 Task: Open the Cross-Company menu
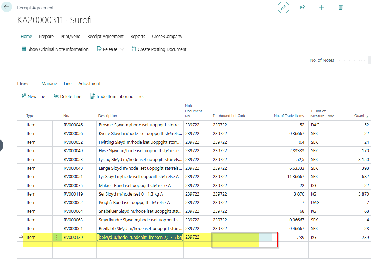167,37
